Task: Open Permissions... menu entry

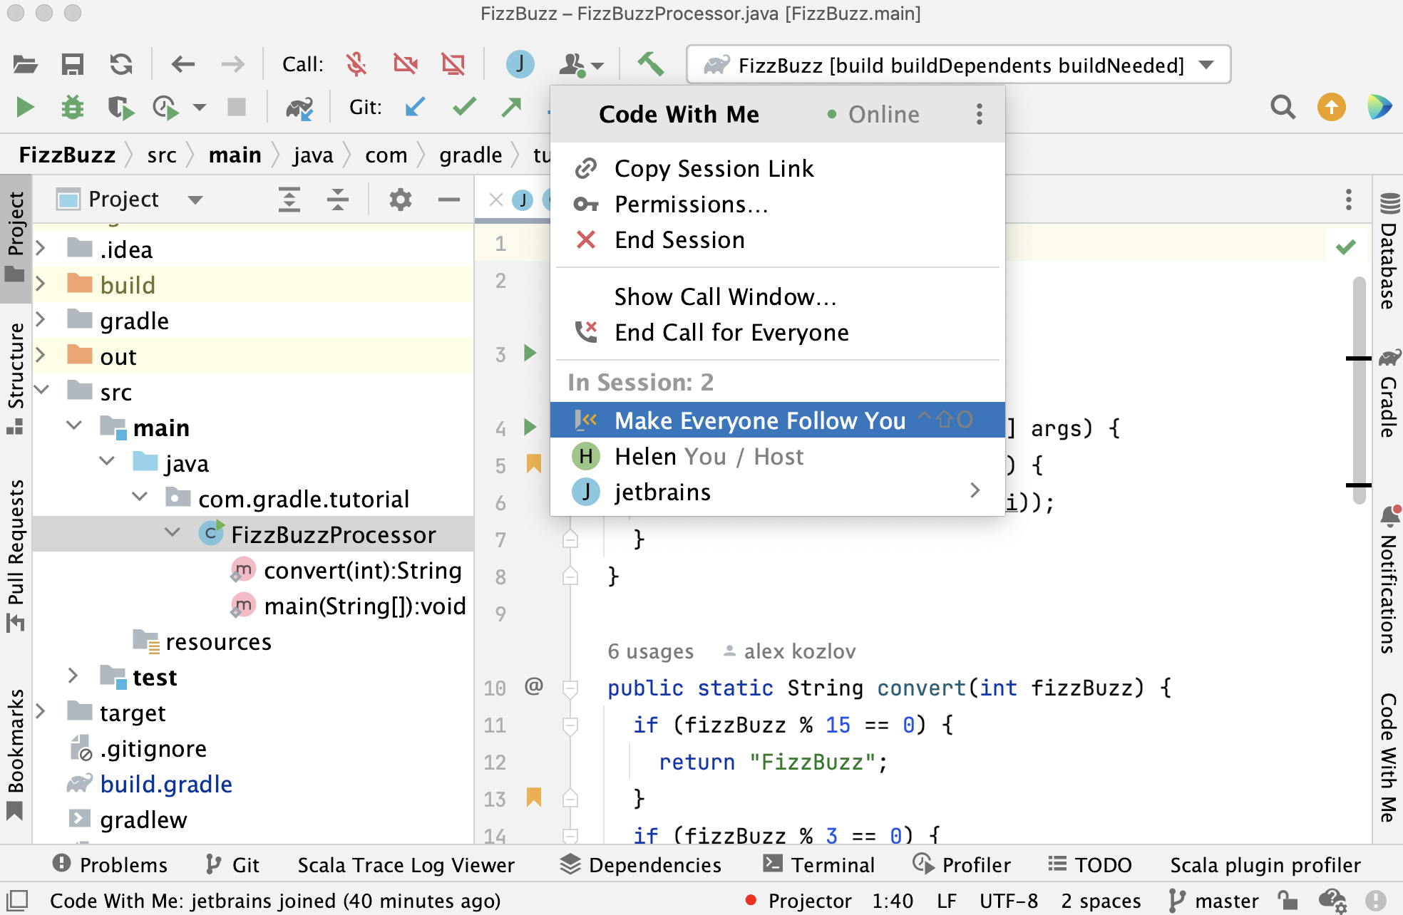Action: click(x=777, y=205)
